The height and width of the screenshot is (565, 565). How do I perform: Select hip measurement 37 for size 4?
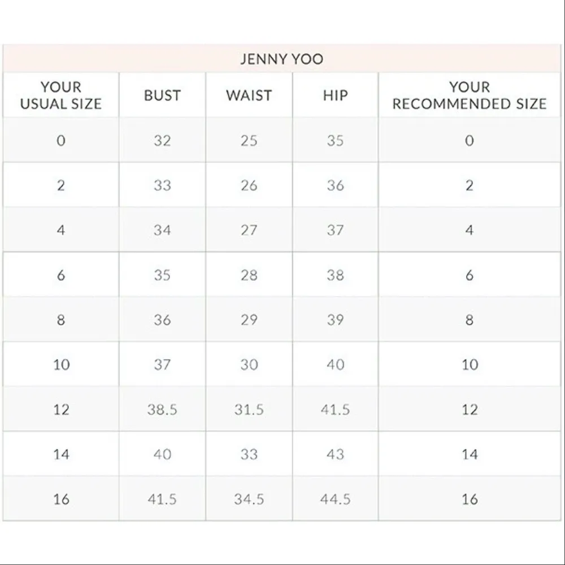pos(335,231)
